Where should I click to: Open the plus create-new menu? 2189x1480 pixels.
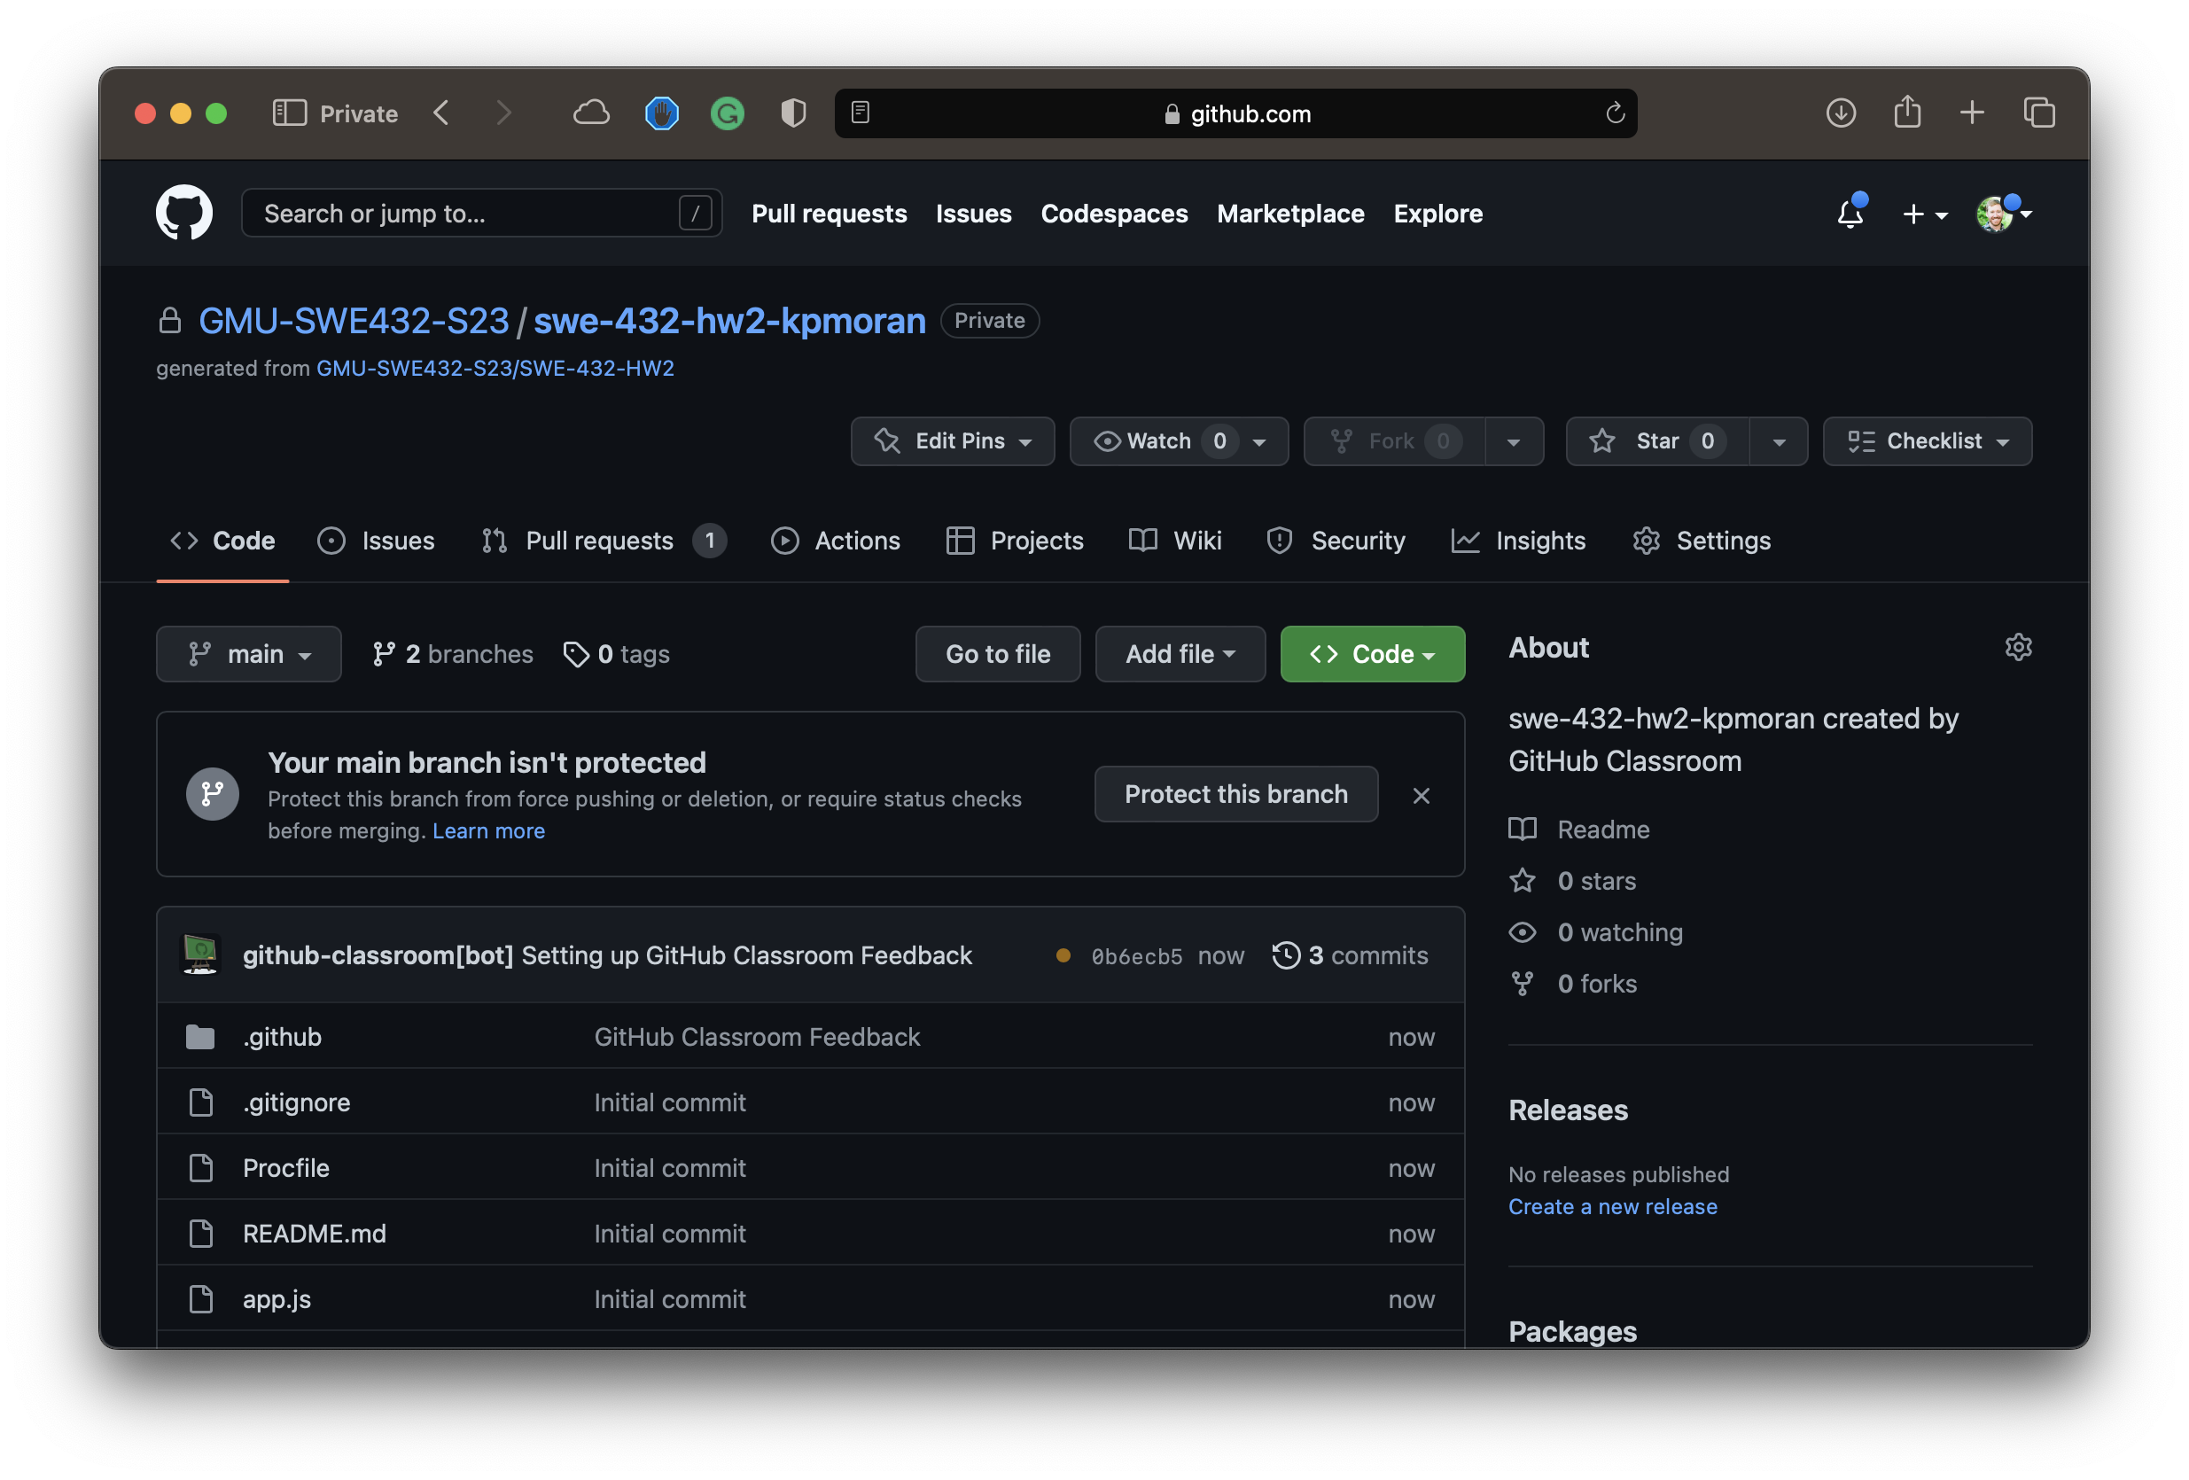pyautogui.click(x=1923, y=214)
